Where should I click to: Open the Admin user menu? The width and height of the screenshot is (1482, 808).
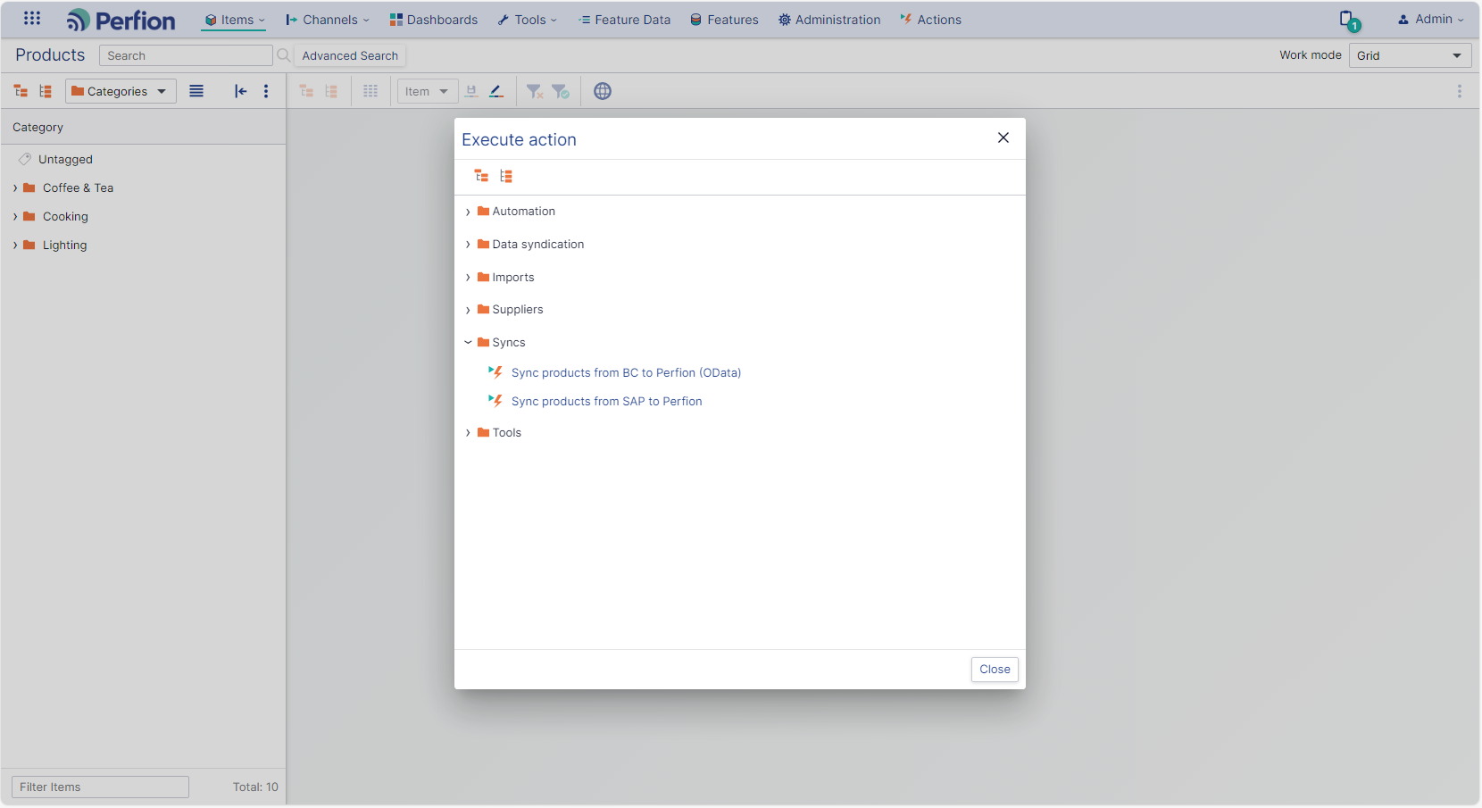1430,20
